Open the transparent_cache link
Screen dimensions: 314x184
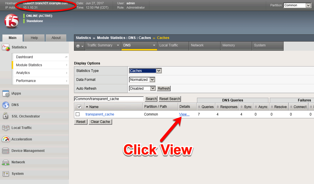click(100, 114)
